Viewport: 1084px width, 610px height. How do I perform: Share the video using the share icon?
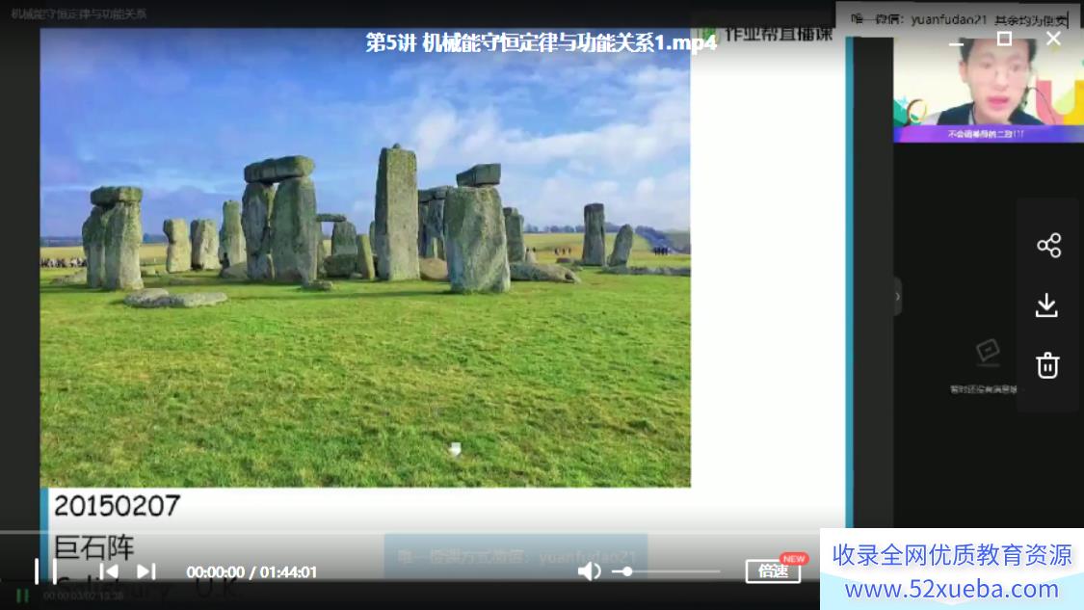(x=1048, y=246)
